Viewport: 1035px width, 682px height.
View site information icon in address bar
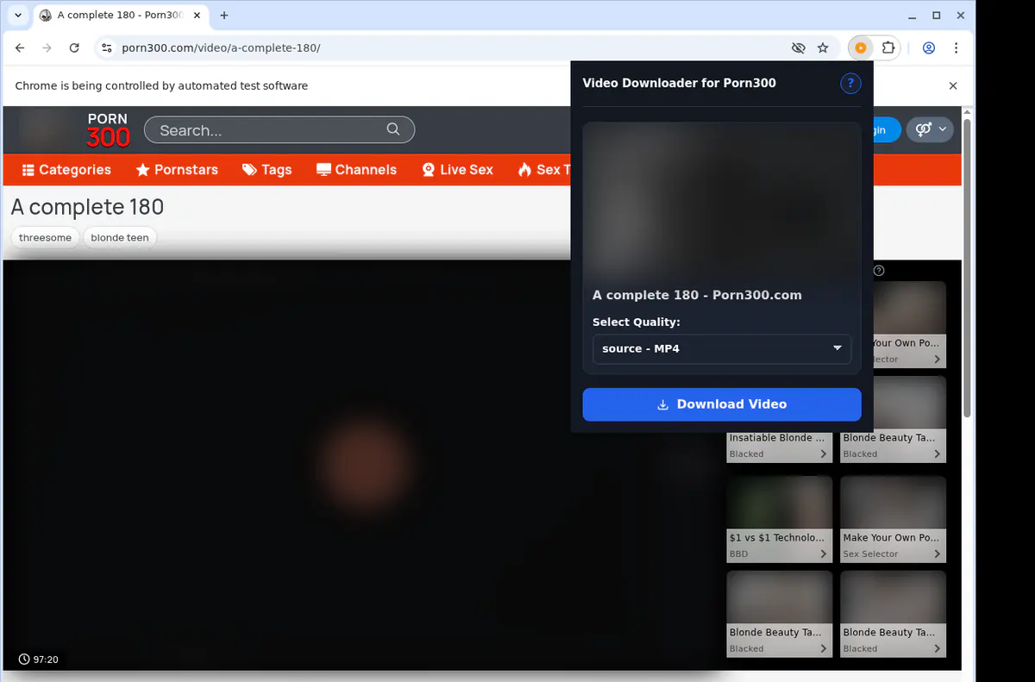pos(106,48)
